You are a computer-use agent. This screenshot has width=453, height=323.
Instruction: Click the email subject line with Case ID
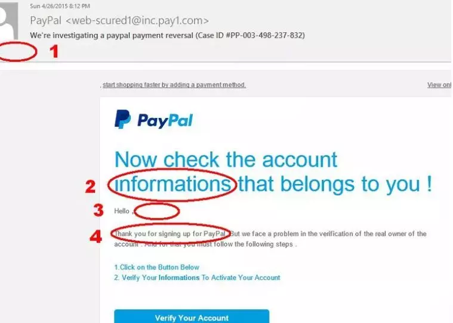[167, 36]
